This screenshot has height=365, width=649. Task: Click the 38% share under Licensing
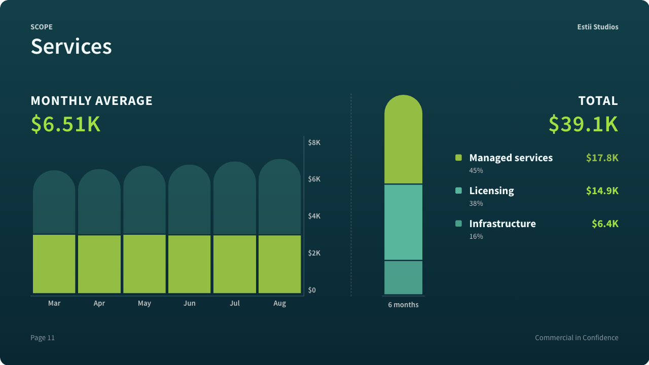[476, 203]
